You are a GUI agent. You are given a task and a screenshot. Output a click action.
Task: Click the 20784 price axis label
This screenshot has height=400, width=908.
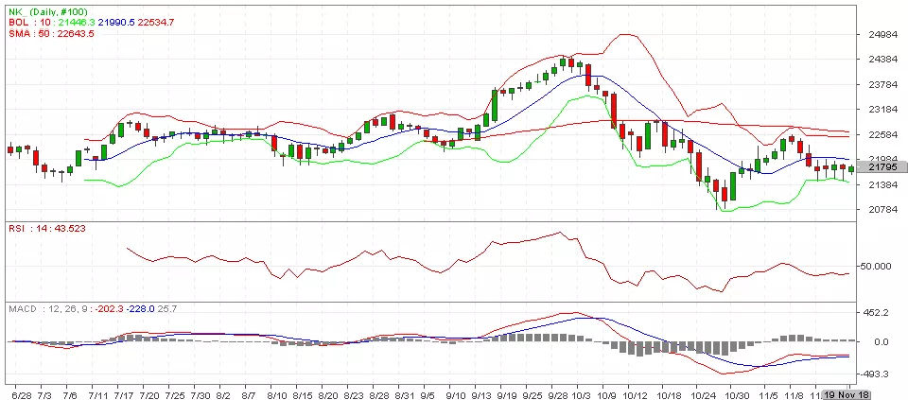(883, 210)
